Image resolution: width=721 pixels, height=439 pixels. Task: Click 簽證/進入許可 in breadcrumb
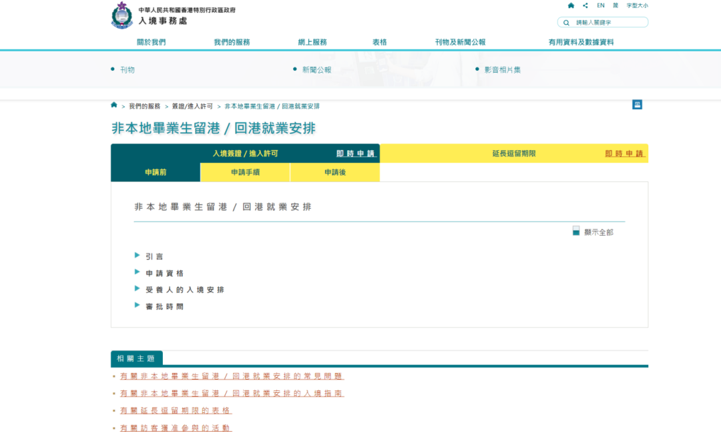pos(192,106)
